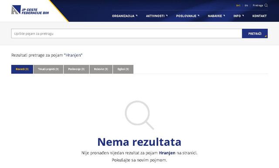Image resolution: width=279 pixels, height=168 pixels.
Task: Switch language to BHS
Action: click(238, 6)
